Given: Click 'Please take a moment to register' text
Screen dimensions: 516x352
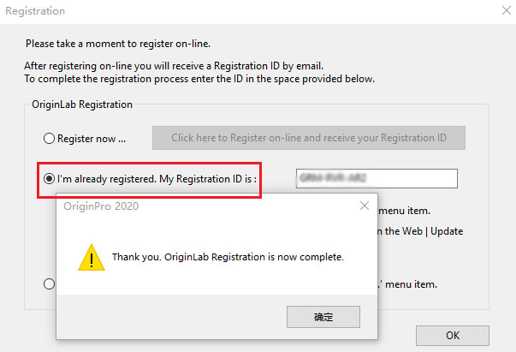Looking at the screenshot, I should 118,44.
